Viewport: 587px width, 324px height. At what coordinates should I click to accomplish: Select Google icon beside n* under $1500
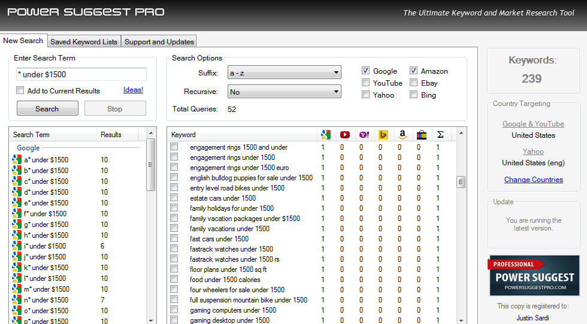17,300
